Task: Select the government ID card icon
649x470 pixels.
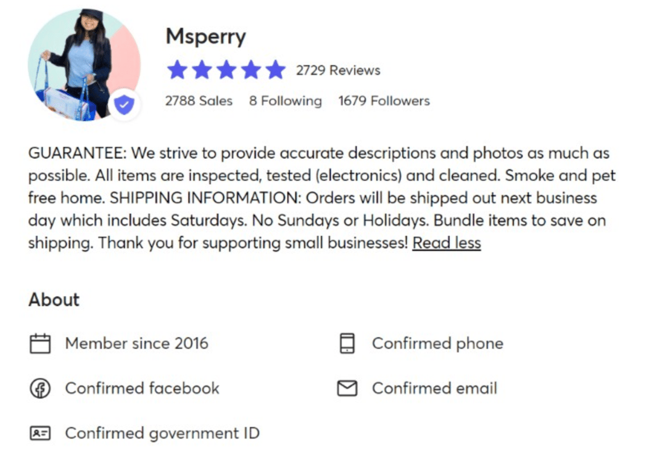Action: point(39,433)
